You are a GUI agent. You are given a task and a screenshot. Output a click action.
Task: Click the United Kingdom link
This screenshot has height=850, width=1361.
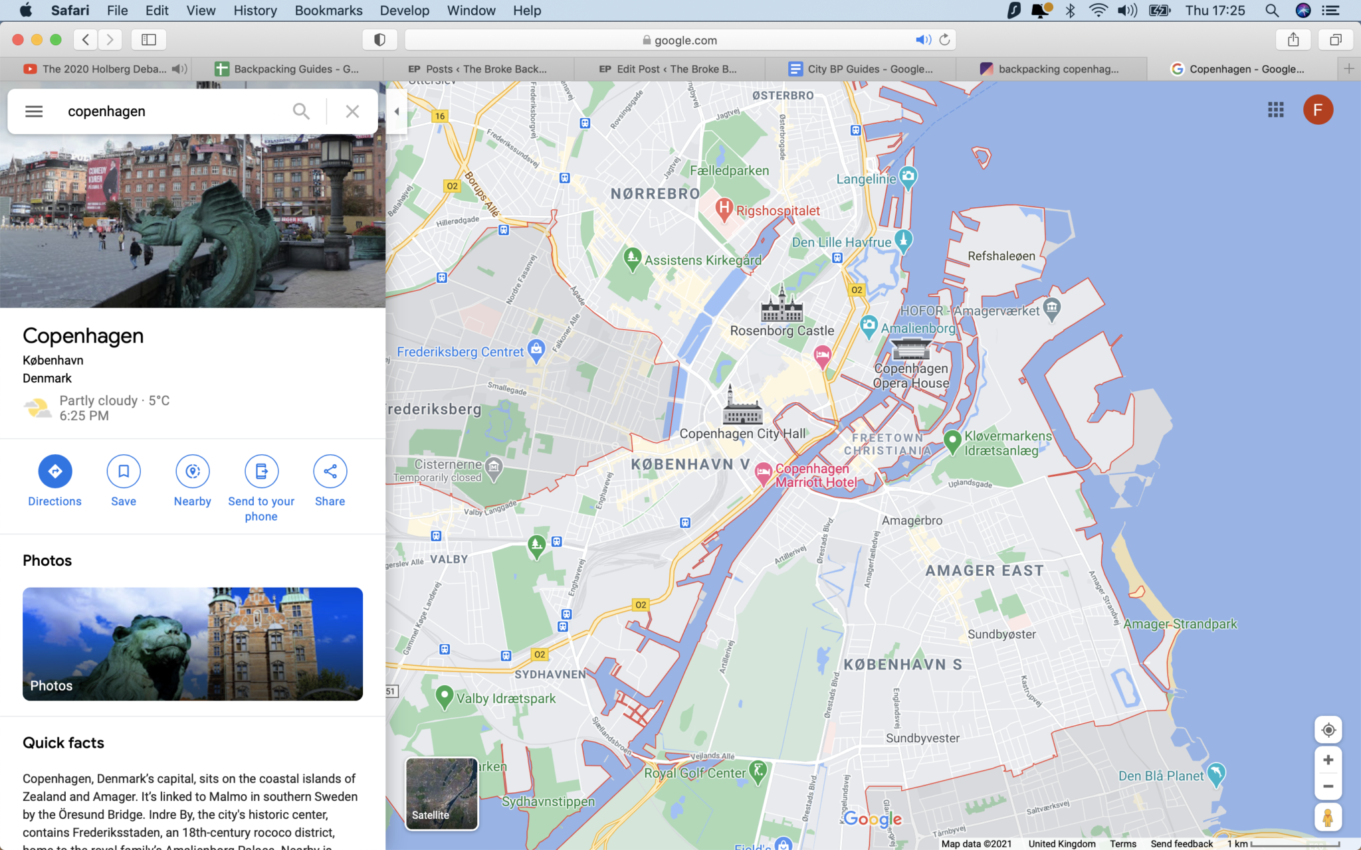coord(1062,843)
